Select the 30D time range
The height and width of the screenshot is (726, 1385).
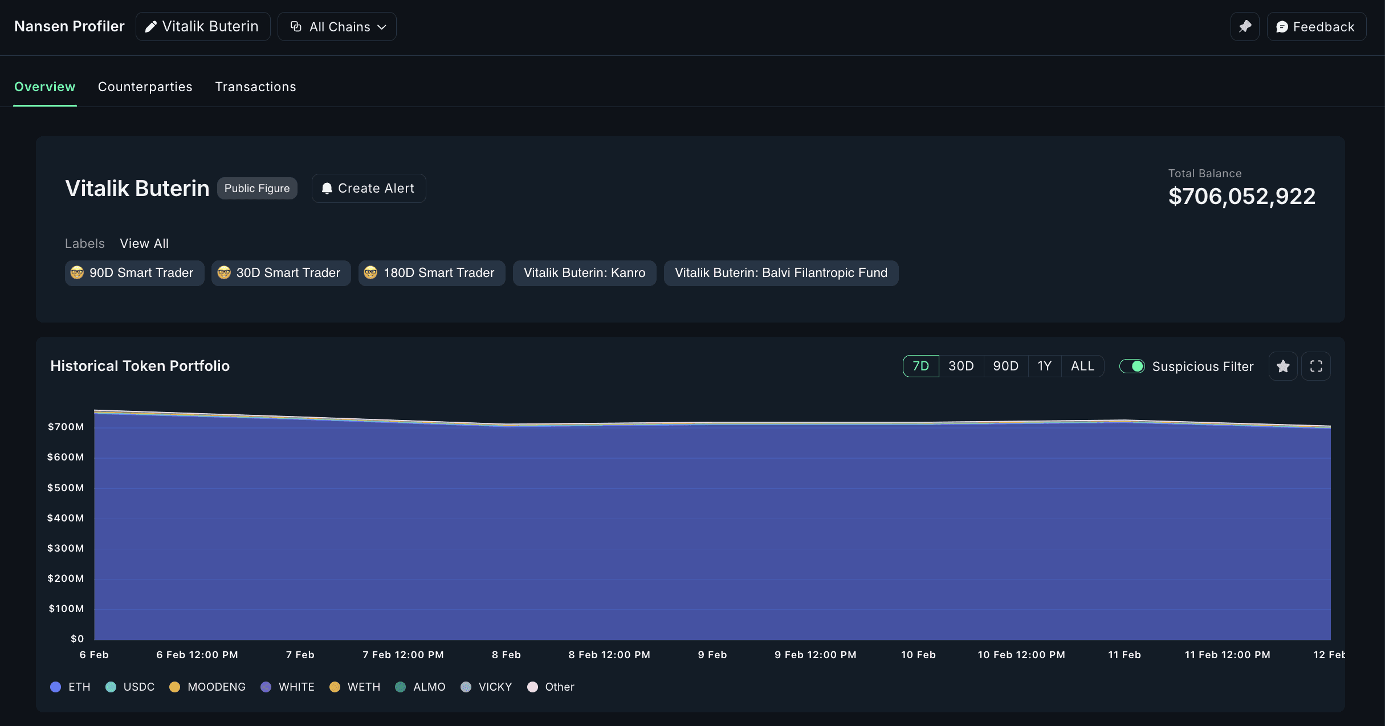(961, 366)
